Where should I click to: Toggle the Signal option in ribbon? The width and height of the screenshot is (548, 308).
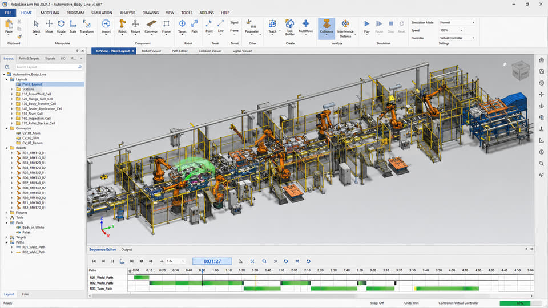click(x=234, y=22)
